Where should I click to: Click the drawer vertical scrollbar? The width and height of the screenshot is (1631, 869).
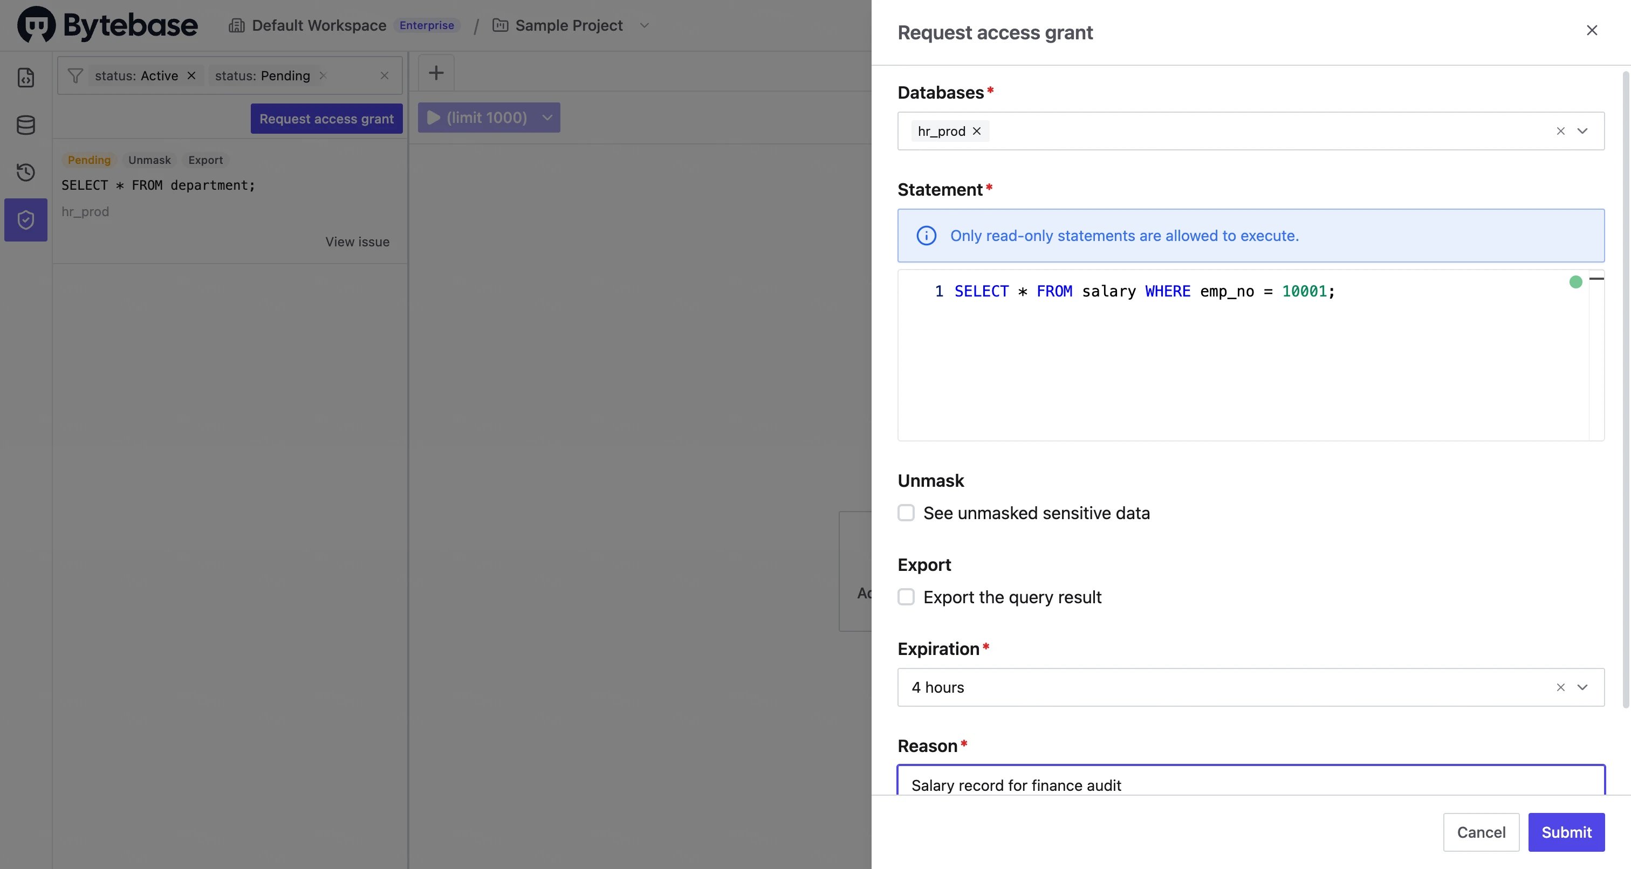1625,389
